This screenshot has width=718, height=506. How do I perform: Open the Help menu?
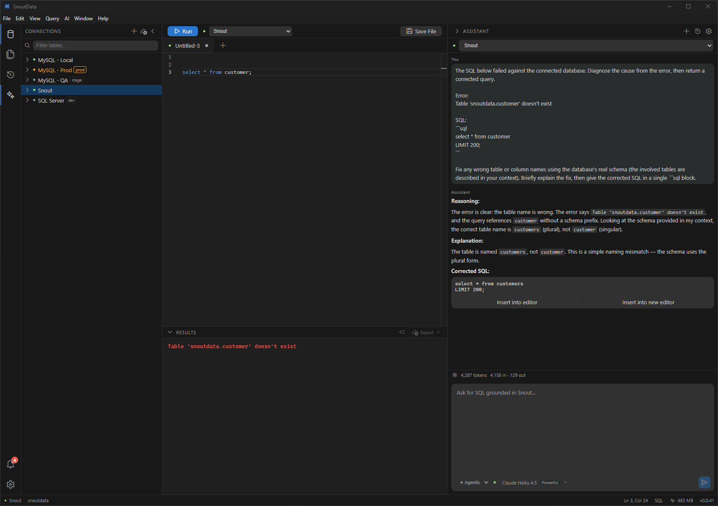pos(103,19)
